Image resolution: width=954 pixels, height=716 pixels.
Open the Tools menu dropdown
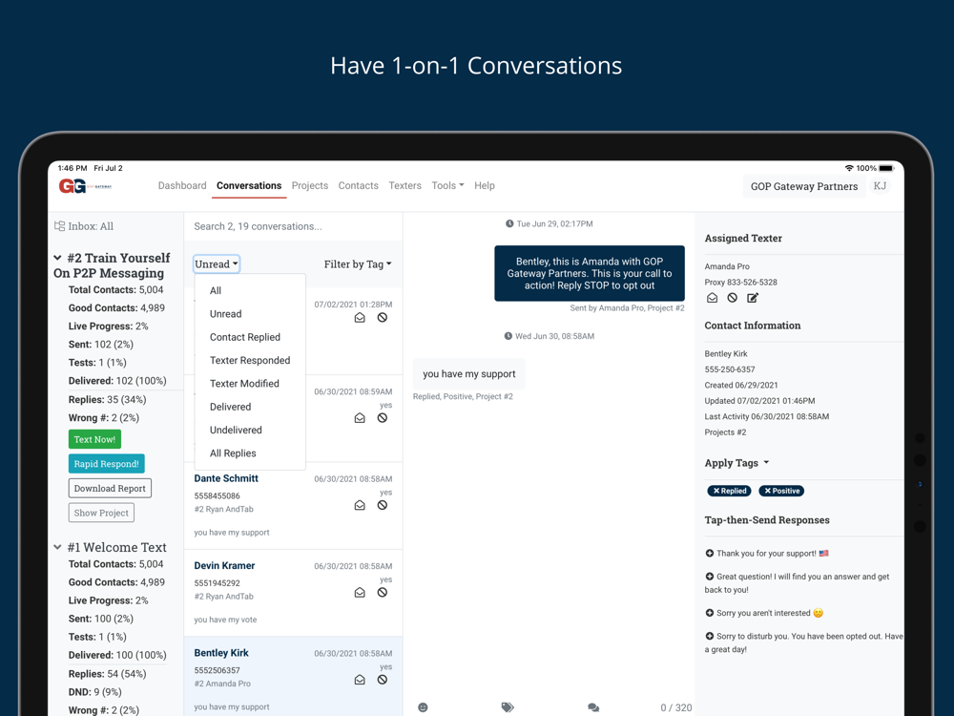(x=447, y=186)
